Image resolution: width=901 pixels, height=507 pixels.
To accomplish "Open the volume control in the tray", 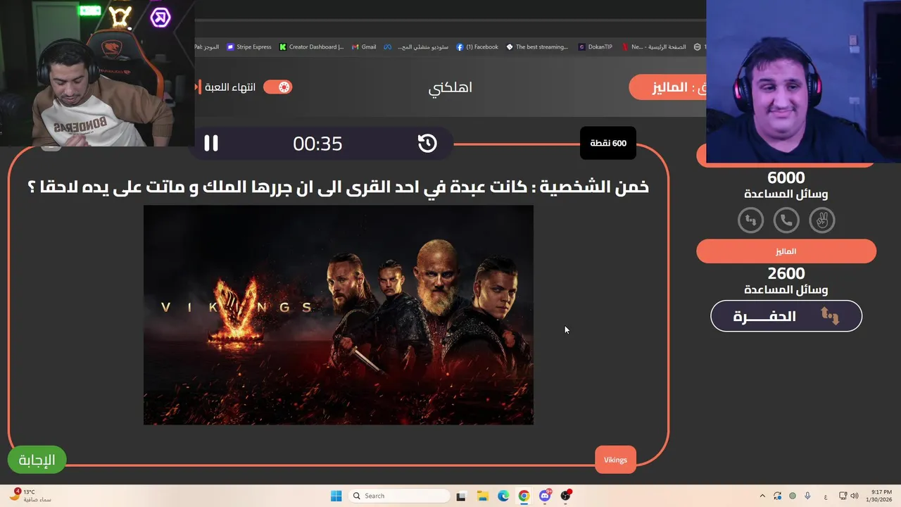I will 855,496.
